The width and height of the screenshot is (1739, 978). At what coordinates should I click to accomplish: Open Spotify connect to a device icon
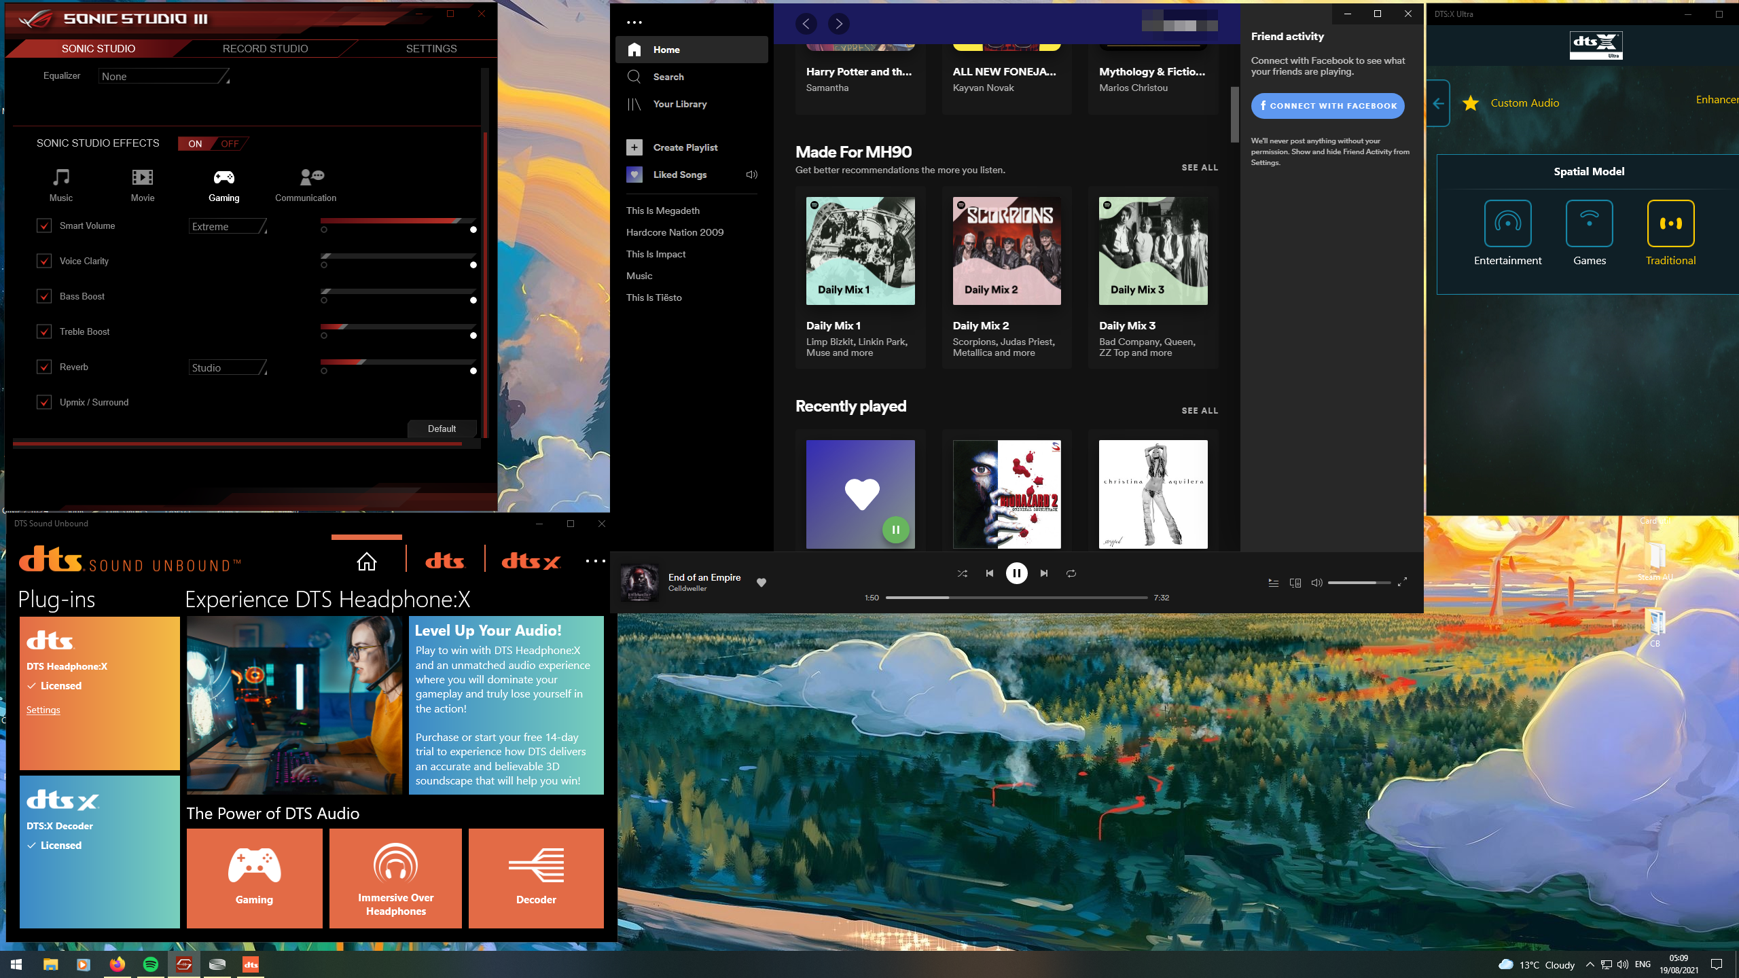(1295, 583)
